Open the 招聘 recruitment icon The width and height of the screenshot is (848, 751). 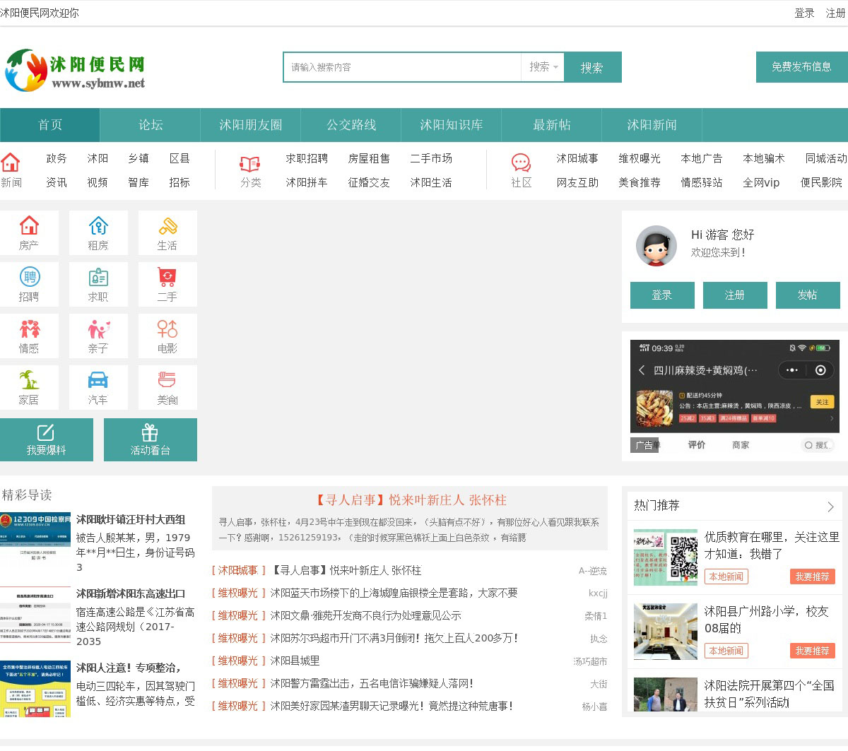29,278
